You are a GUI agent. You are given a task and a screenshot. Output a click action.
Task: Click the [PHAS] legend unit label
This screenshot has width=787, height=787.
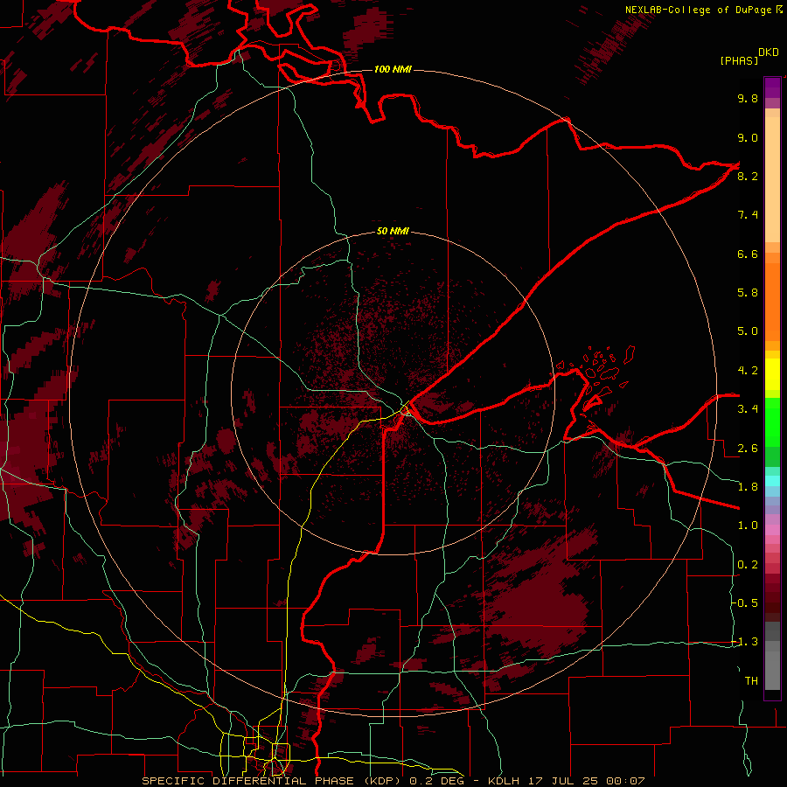pos(739,60)
